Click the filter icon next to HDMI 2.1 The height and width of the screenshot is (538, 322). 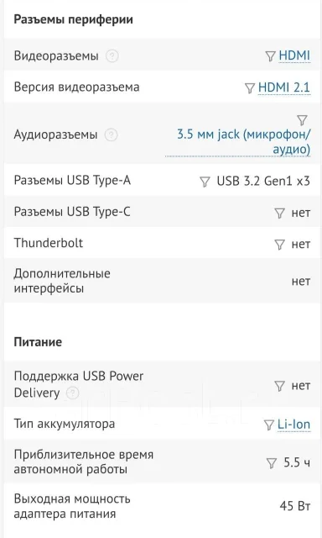click(250, 88)
